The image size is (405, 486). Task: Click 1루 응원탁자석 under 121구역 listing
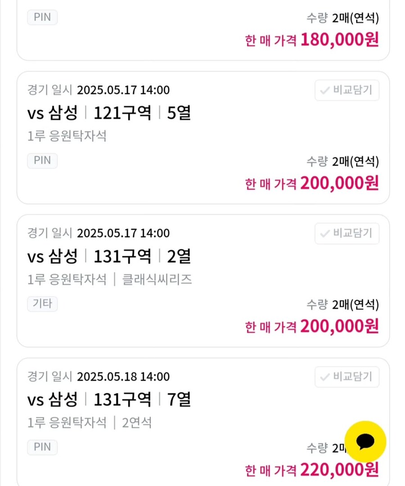point(67,136)
